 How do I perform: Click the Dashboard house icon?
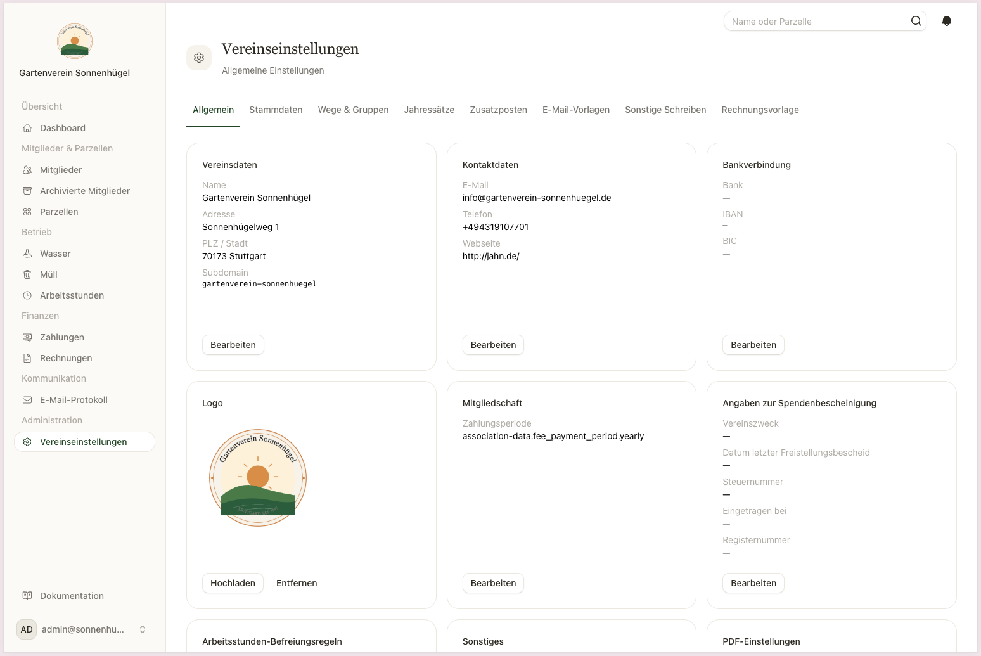[x=27, y=128]
